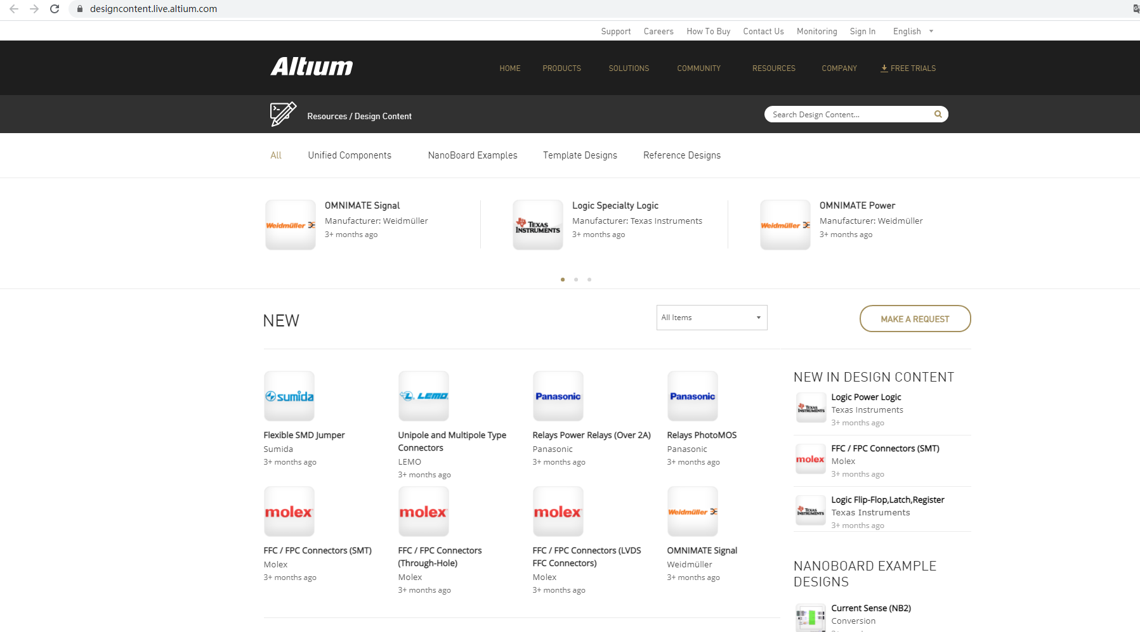Open the Panasonic Power Relays logo tile
Screen dimensions: 1140x632
pyautogui.click(x=558, y=396)
